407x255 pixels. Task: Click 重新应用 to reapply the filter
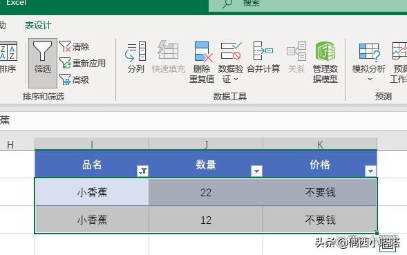(x=82, y=63)
